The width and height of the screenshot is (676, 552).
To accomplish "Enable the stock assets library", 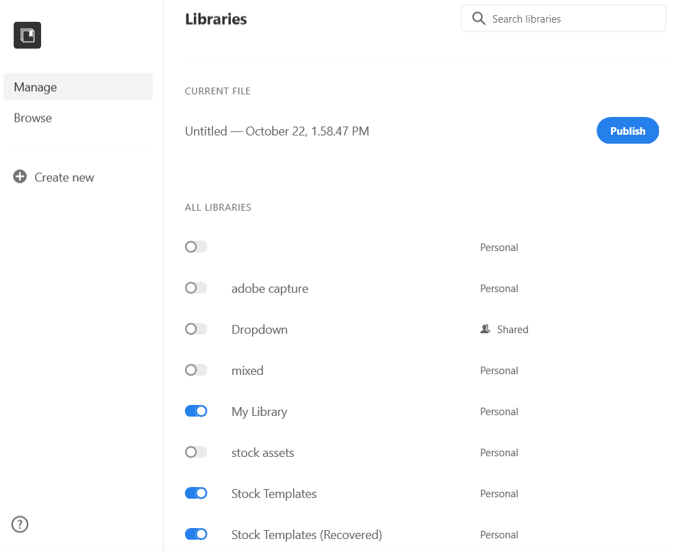I will click(x=196, y=451).
